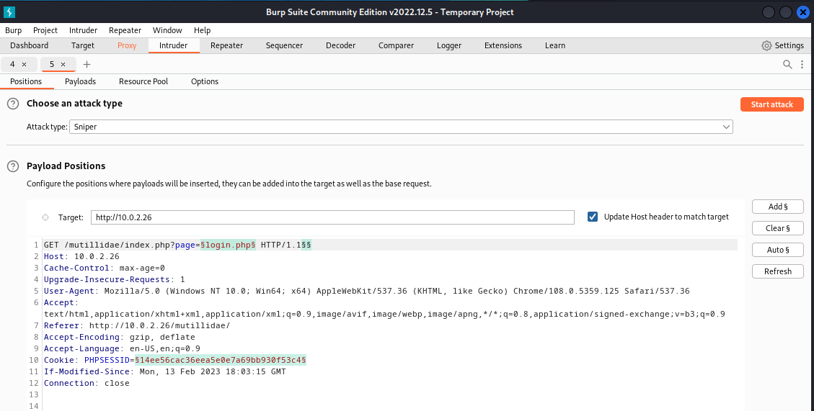Click the Accept-Language header line
814x411 pixels.
click(122, 348)
